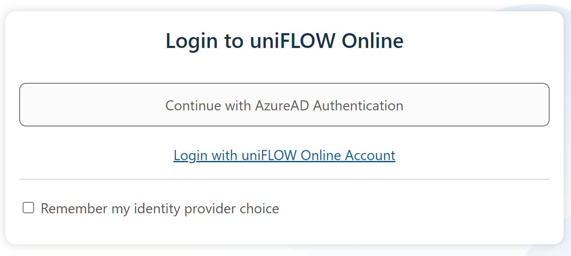Click Continue with AzureAD Authentication button

(284, 105)
